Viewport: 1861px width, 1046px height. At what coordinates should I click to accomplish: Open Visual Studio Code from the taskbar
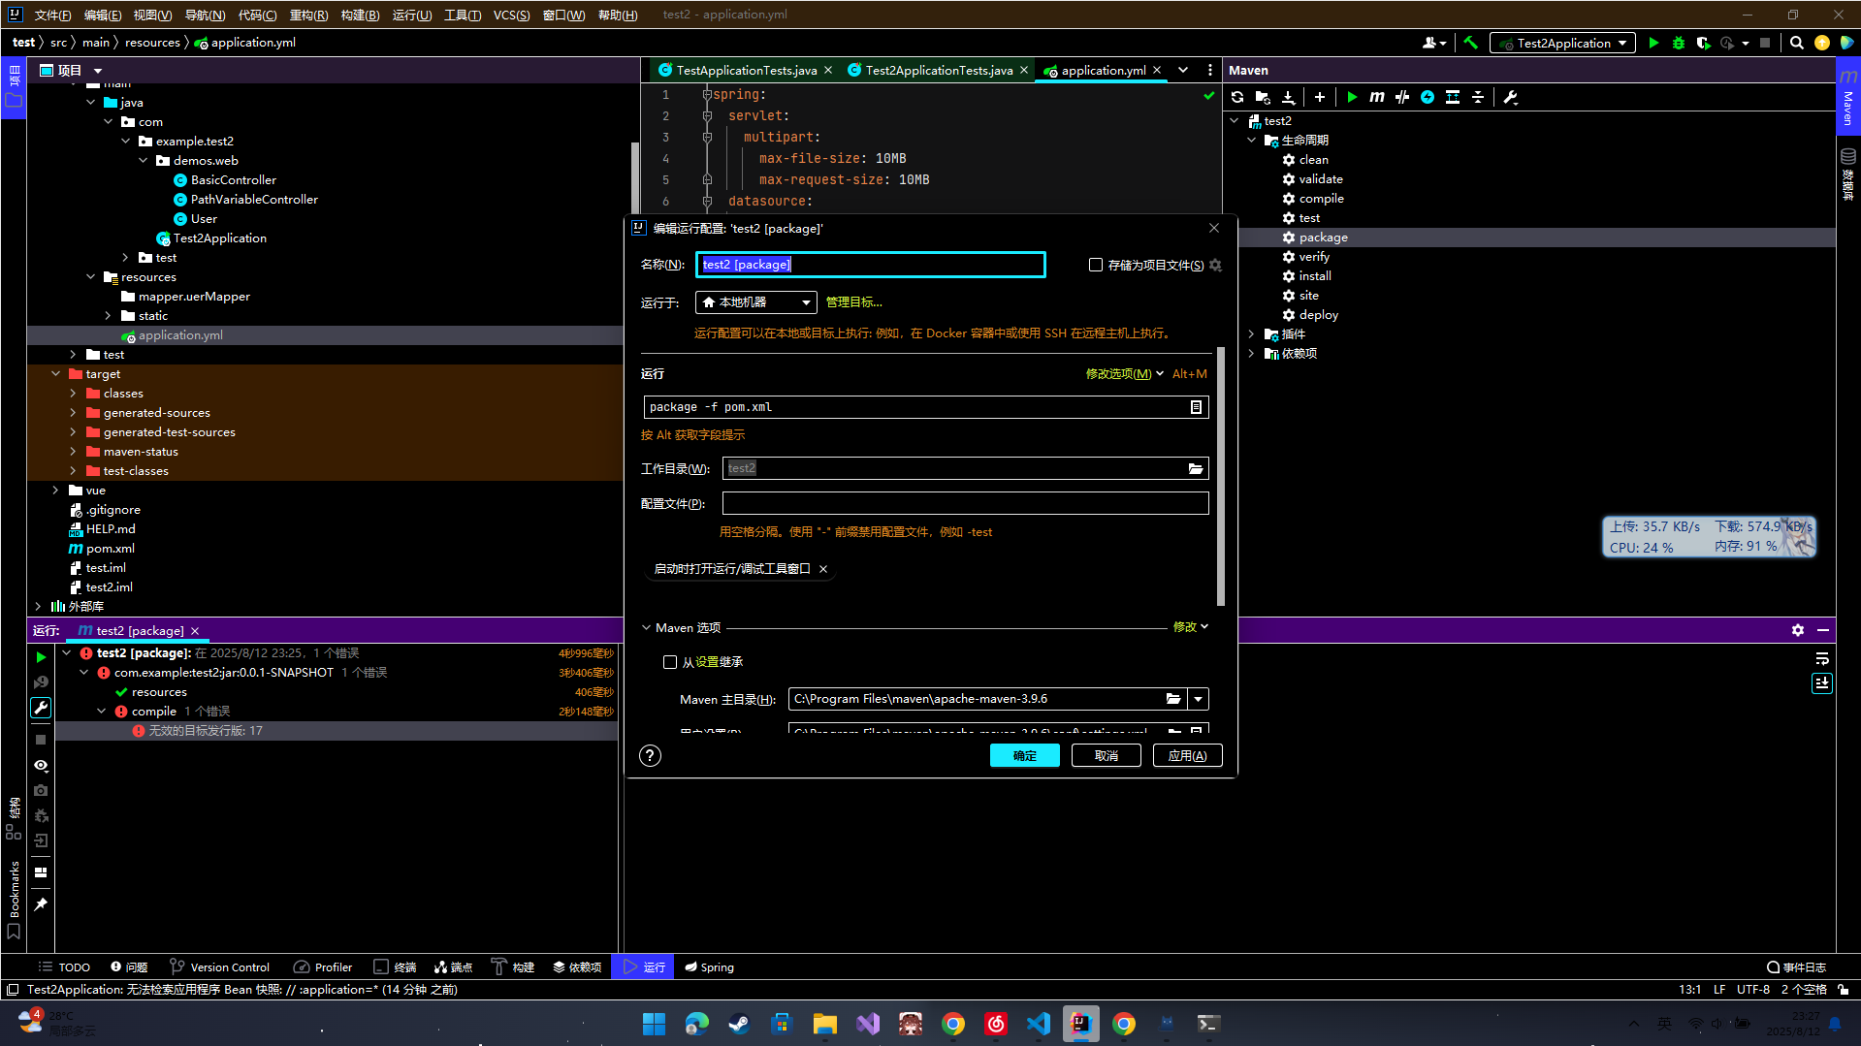coord(1038,1024)
